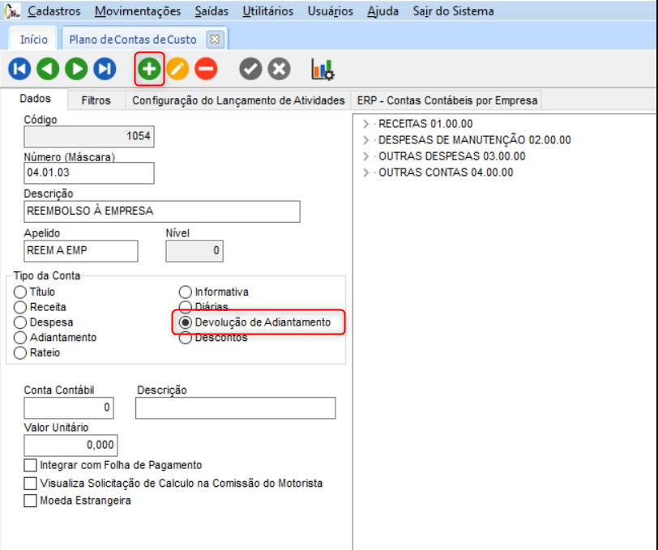Screen dimensions: 658x550
Task: Jump to the last record
Action: 105,70
